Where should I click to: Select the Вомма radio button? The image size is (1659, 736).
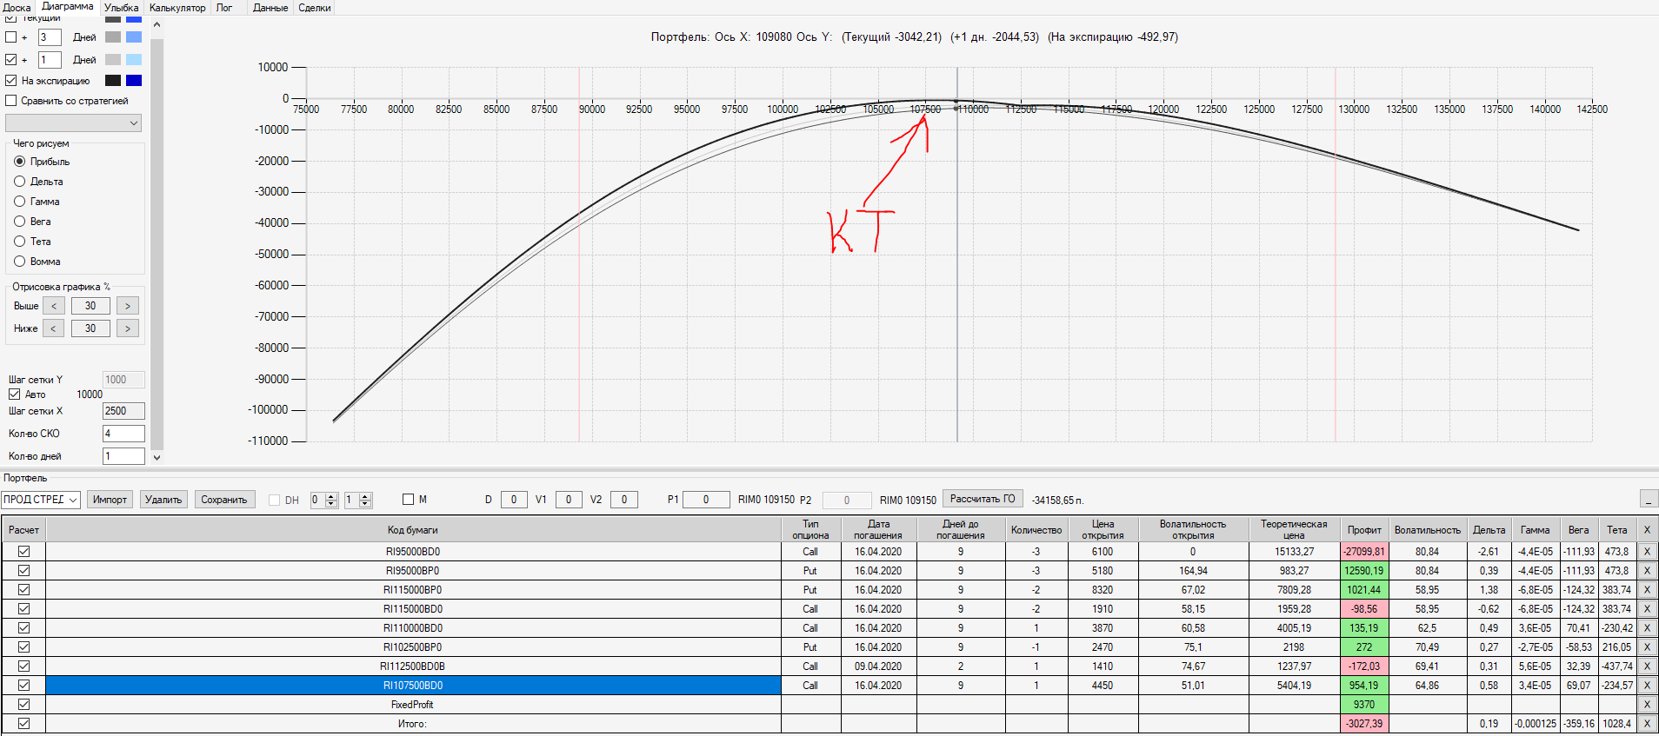(x=19, y=262)
